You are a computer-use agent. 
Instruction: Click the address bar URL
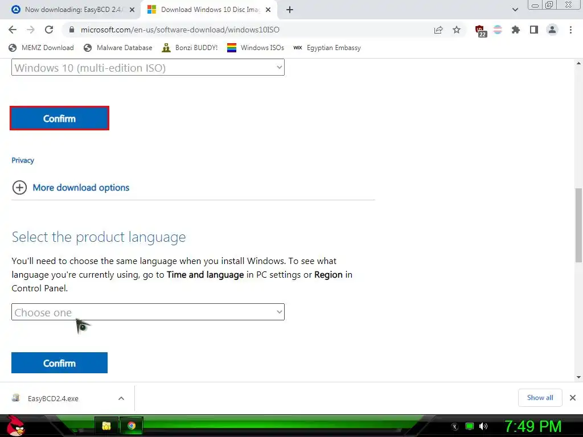click(180, 30)
